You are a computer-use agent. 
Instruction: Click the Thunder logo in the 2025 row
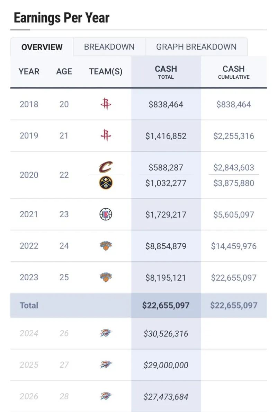(106, 365)
